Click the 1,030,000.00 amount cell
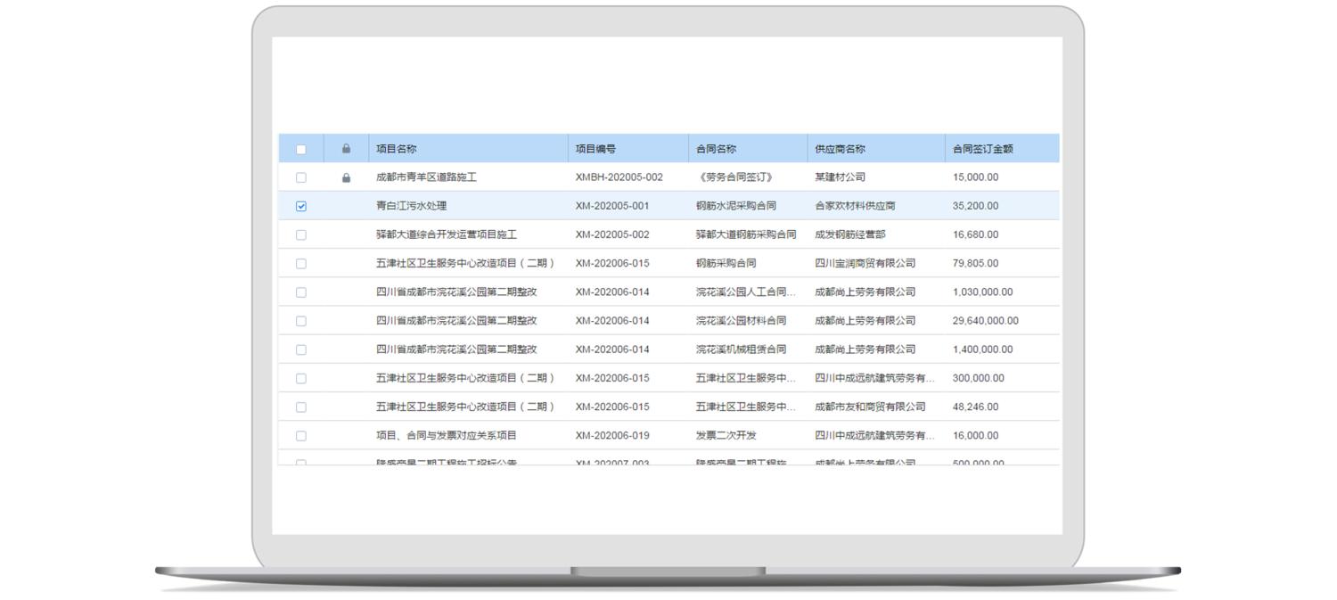Image resolution: width=1337 pixels, height=600 pixels. click(x=981, y=292)
